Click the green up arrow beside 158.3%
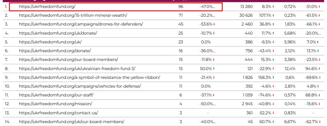Viewport: 327px width, 126px height. click(273, 78)
